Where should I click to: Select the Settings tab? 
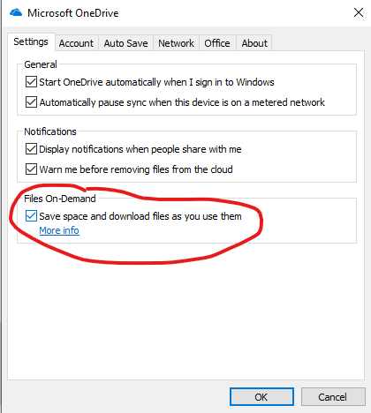[x=31, y=41]
